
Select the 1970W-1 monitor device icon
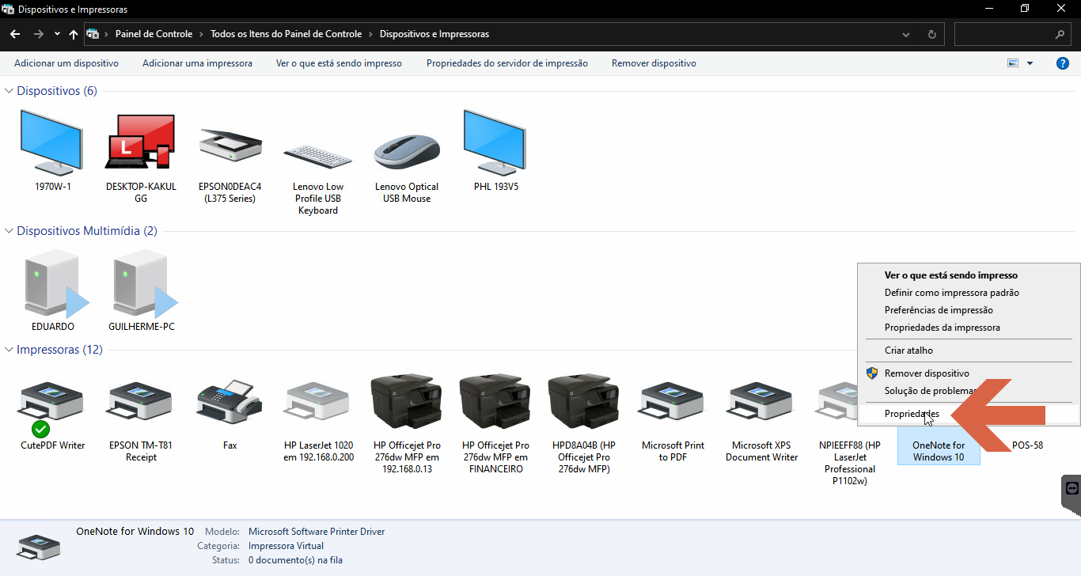[51, 141]
